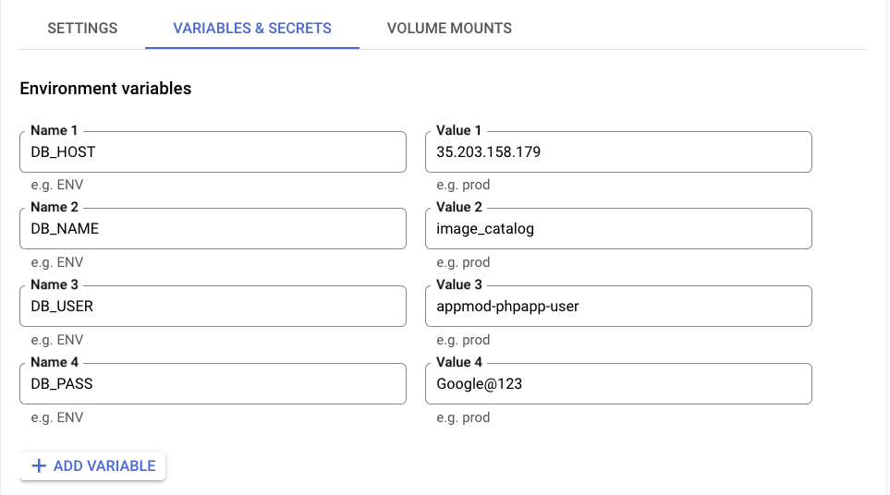Image resolution: width=890 pixels, height=495 pixels.
Task: Click the plus icon beside Add Variable
Action: (39, 466)
